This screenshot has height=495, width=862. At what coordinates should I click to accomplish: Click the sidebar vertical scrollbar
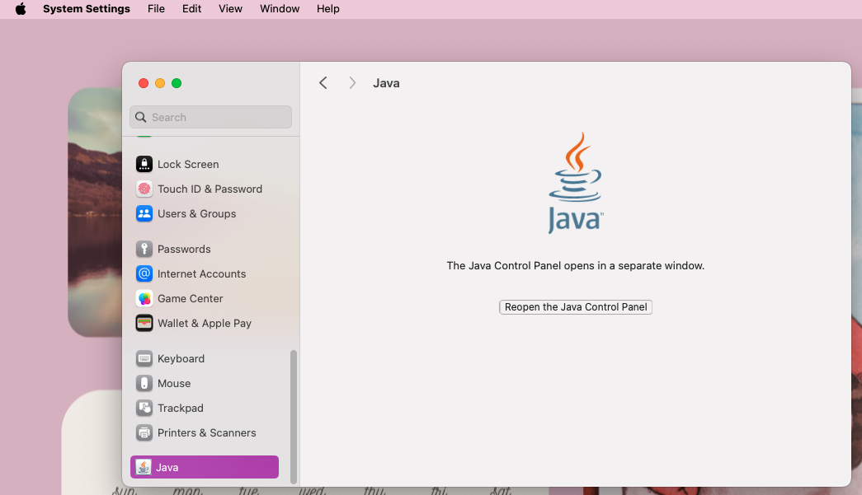294,417
